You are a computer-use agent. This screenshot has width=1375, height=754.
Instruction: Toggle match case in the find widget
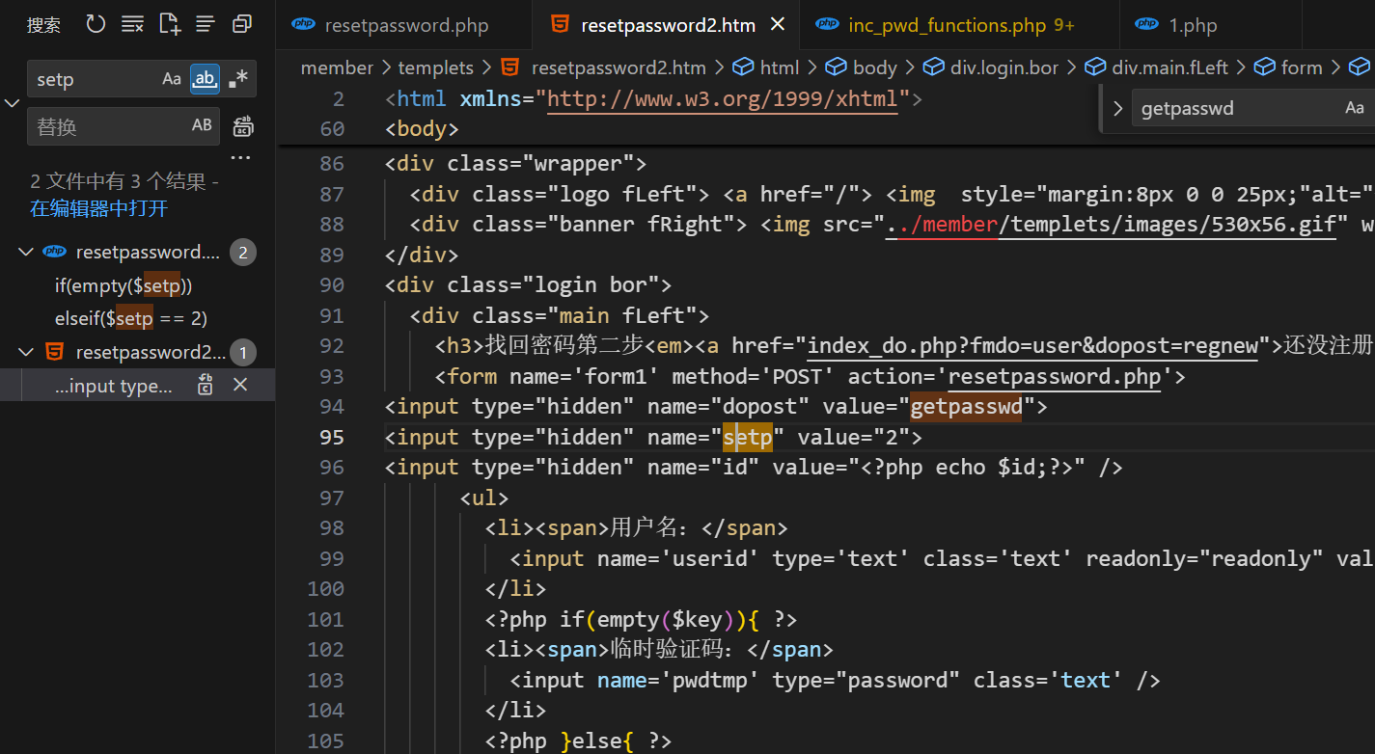click(x=1355, y=108)
